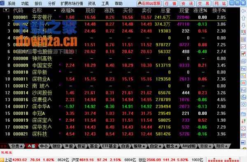247x162 pixels.
Task: Open the 工具 menu
Action: click(105, 3)
